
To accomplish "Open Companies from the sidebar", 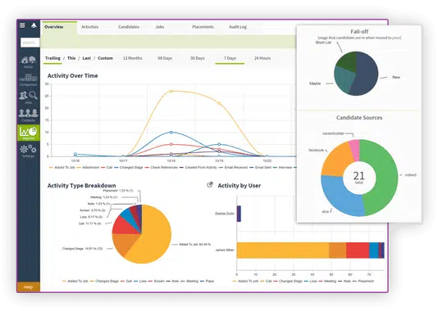I will pos(28,80).
